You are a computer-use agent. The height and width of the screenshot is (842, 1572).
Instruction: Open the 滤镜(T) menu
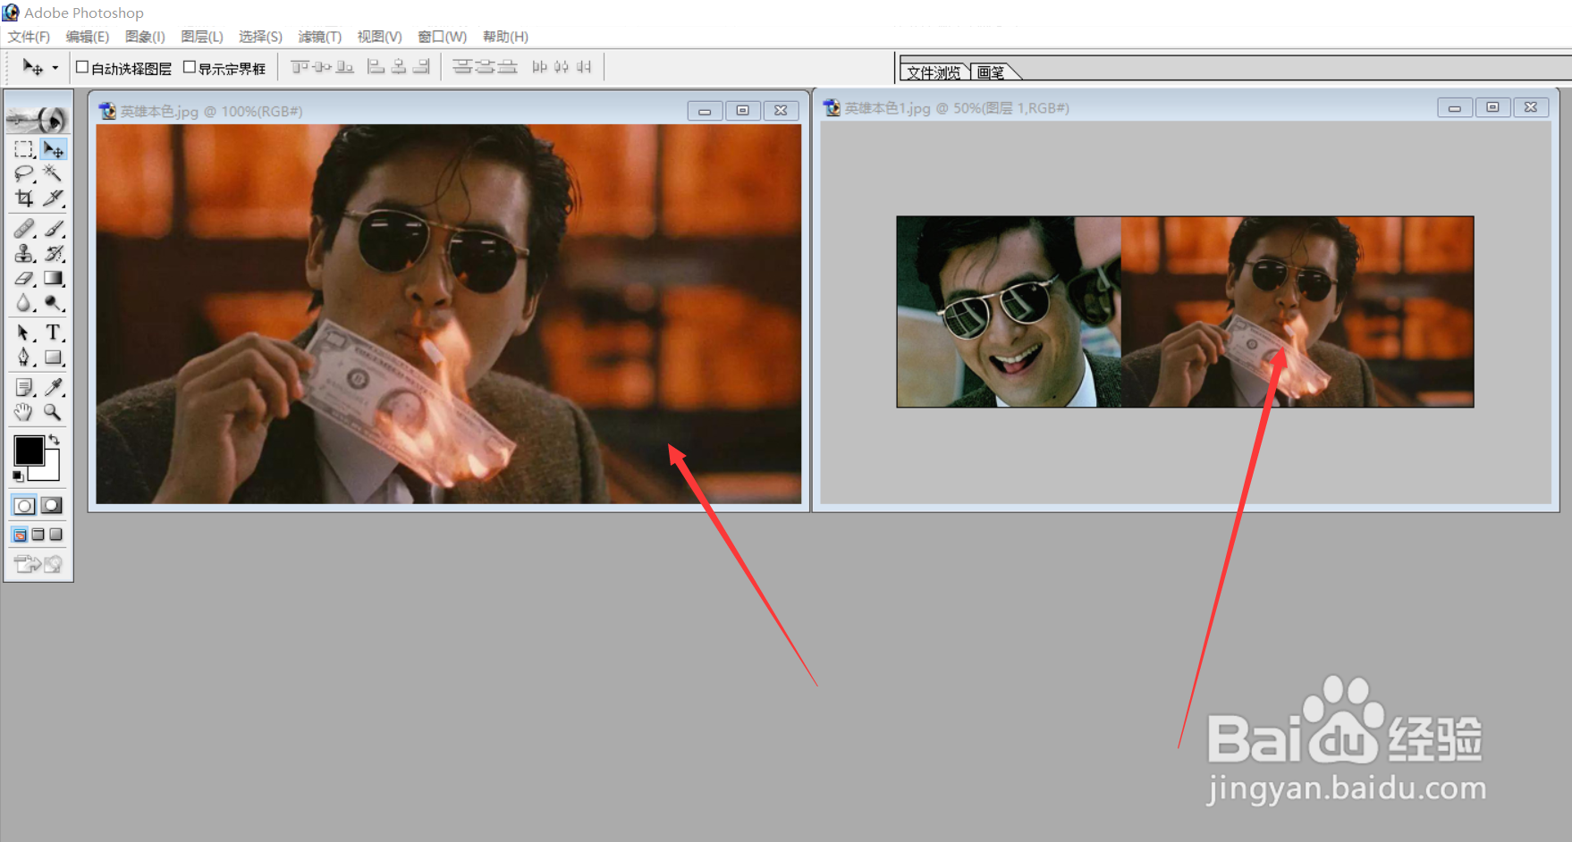(x=320, y=37)
